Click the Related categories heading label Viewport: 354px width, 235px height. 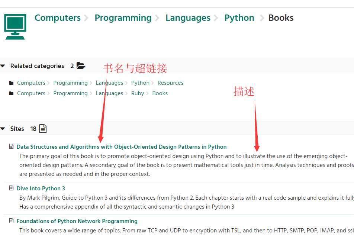click(37, 66)
